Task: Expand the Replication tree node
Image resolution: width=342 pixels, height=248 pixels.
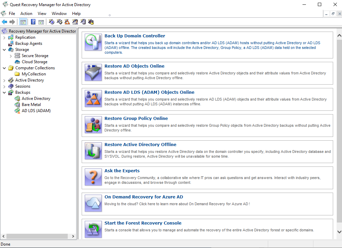Action: coord(4,38)
